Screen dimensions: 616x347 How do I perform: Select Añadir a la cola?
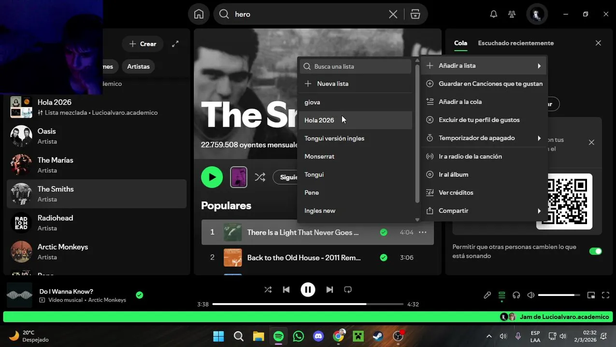point(484,102)
